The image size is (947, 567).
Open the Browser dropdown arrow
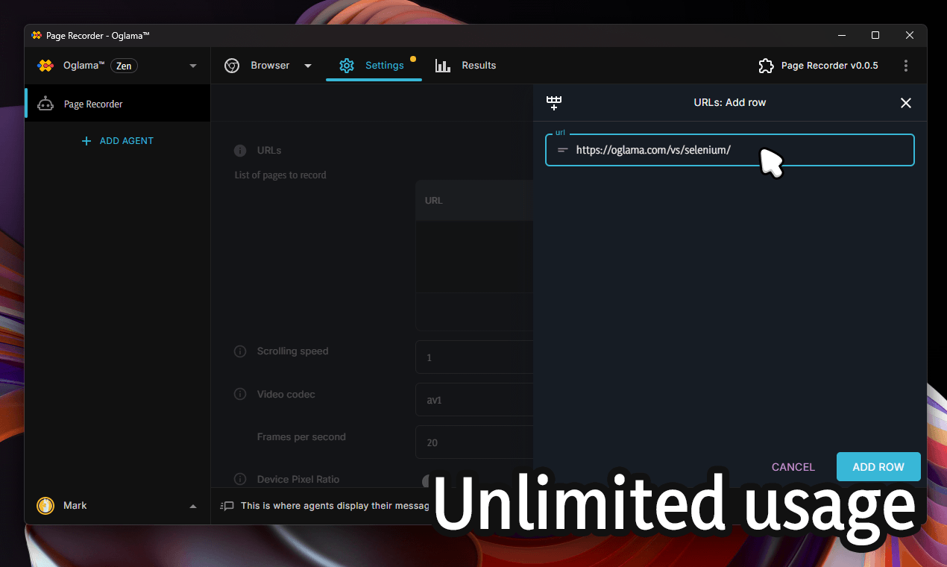[x=308, y=66]
